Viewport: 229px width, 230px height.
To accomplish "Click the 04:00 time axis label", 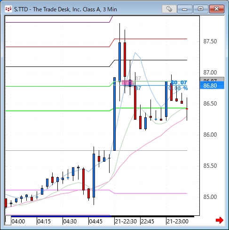I will tap(18, 222).
